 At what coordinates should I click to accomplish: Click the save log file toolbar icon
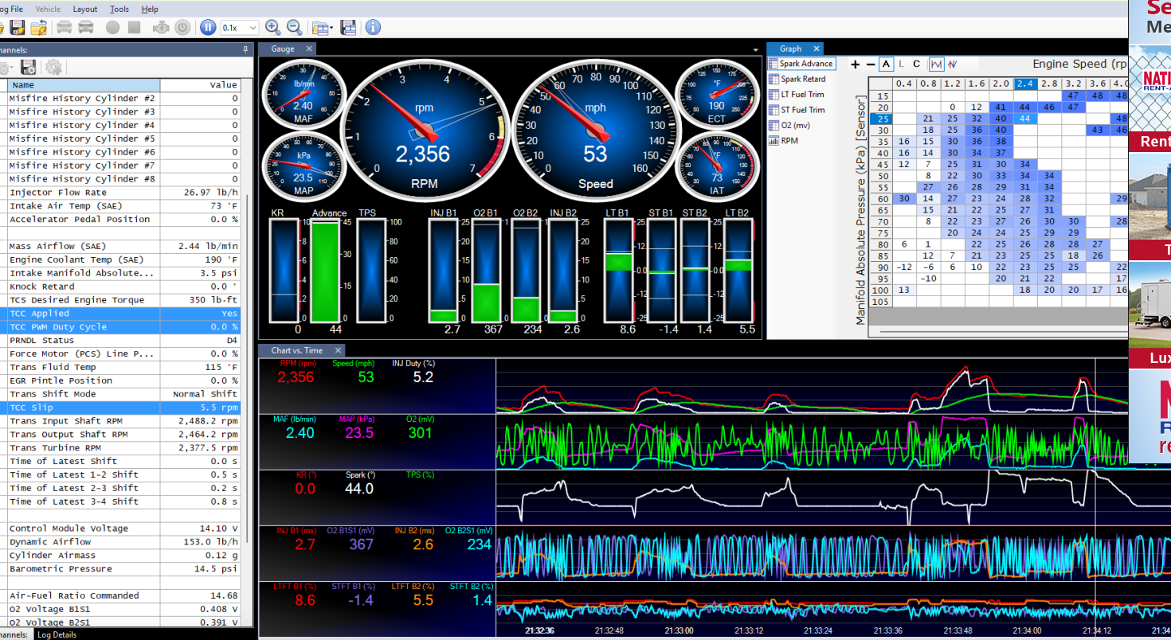pos(18,28)
